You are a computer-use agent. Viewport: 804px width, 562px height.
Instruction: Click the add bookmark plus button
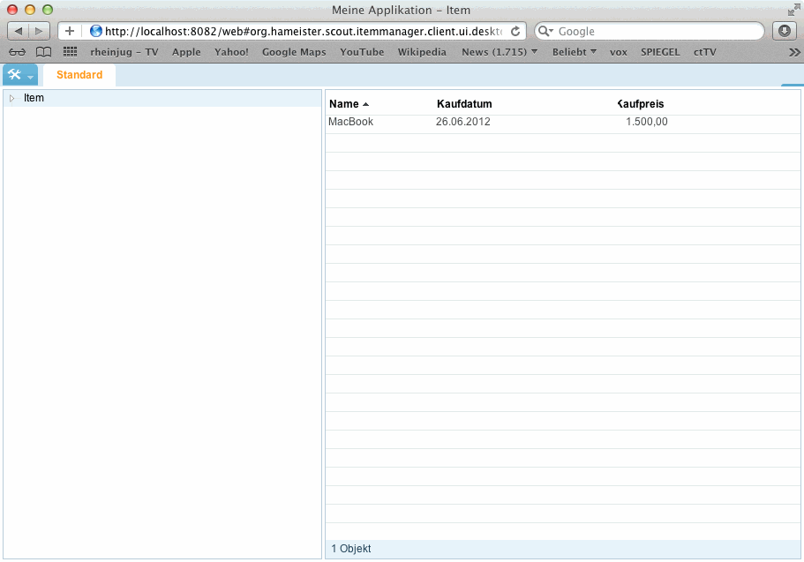point(70,31)
